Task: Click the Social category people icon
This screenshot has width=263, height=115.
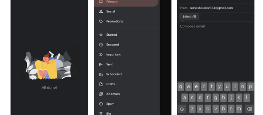Action: coord(101,11)
